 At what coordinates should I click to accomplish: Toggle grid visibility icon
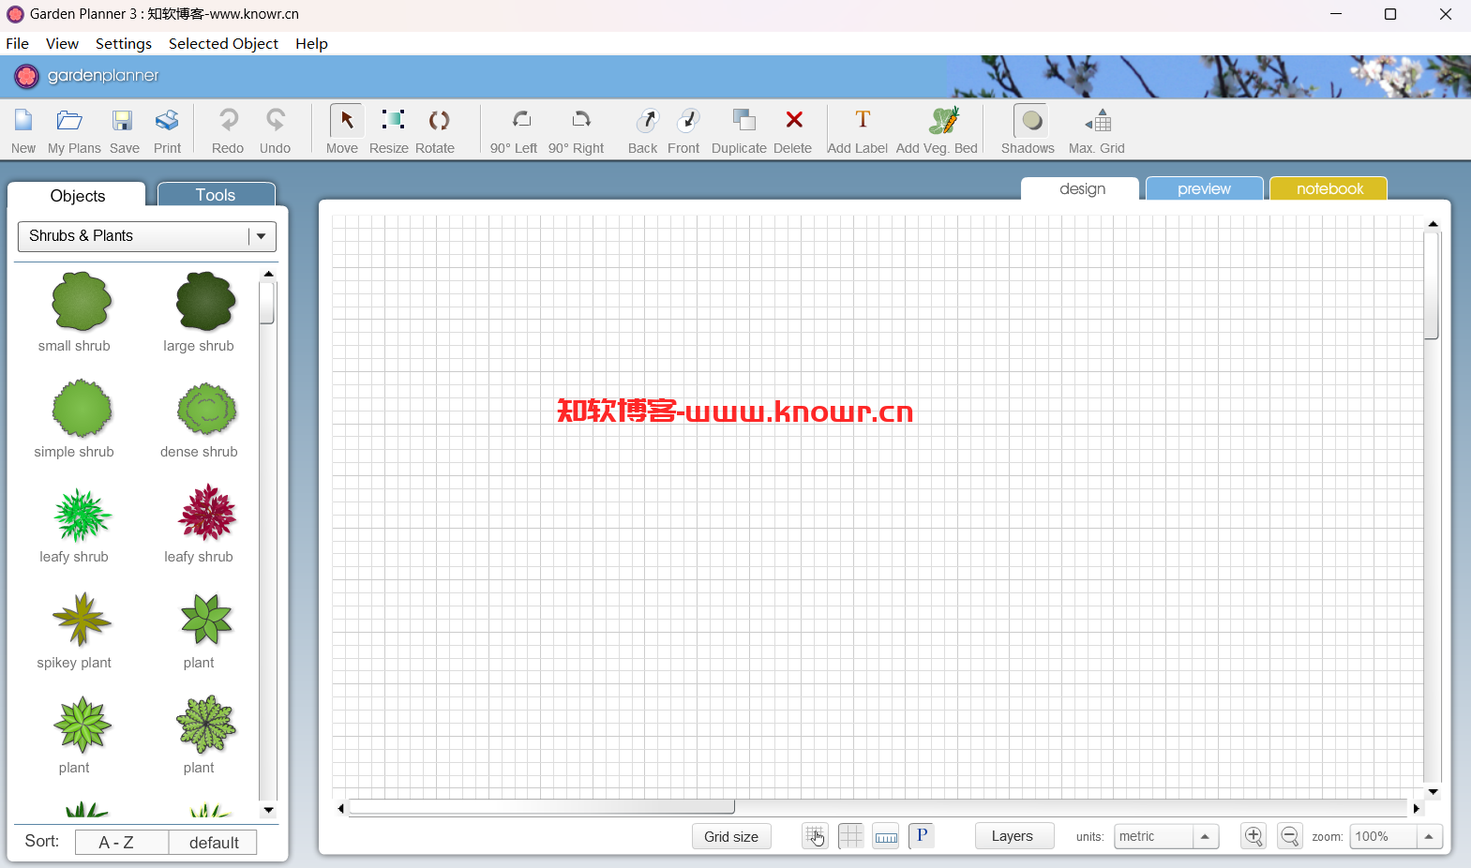(x=850, y=836)
